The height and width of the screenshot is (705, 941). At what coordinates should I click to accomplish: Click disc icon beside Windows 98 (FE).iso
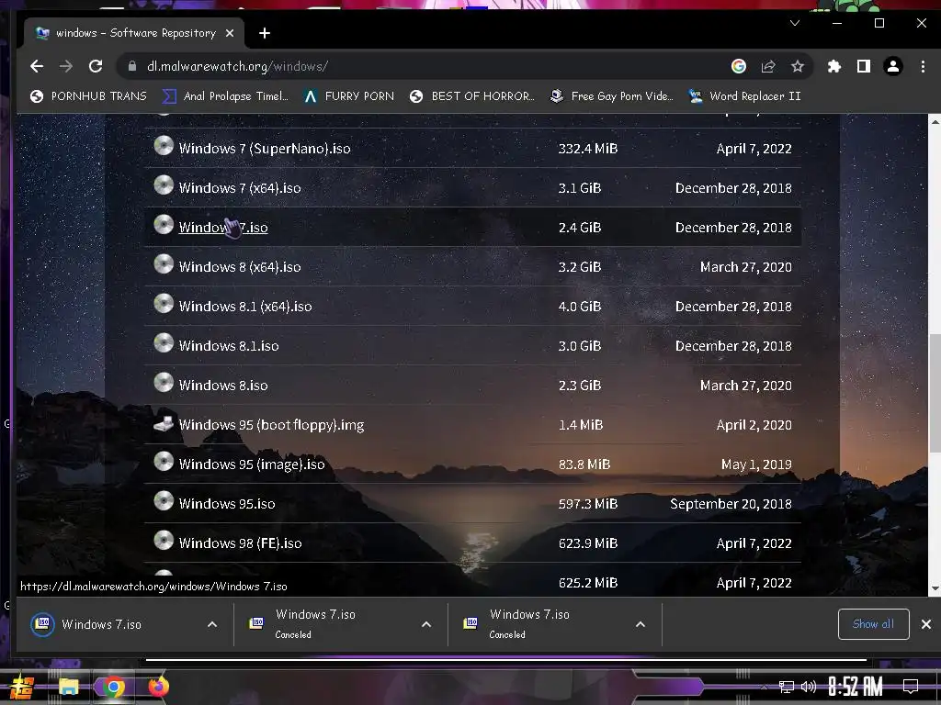(164, 541)
